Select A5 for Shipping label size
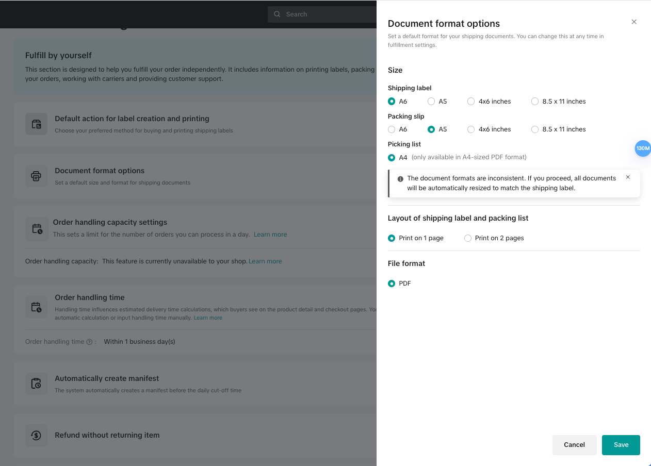The width and height of the screenshot is (651, 466). [431, 102]
